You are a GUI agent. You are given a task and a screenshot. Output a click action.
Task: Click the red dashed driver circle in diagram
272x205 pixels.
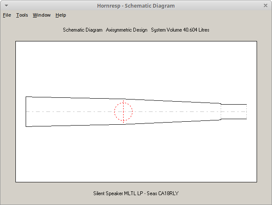[x=123, y=111]
